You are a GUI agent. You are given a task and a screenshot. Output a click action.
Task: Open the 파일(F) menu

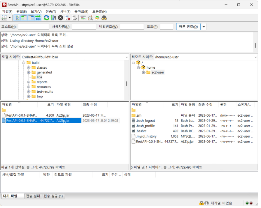pyautogui.click(x=7, y=11)
